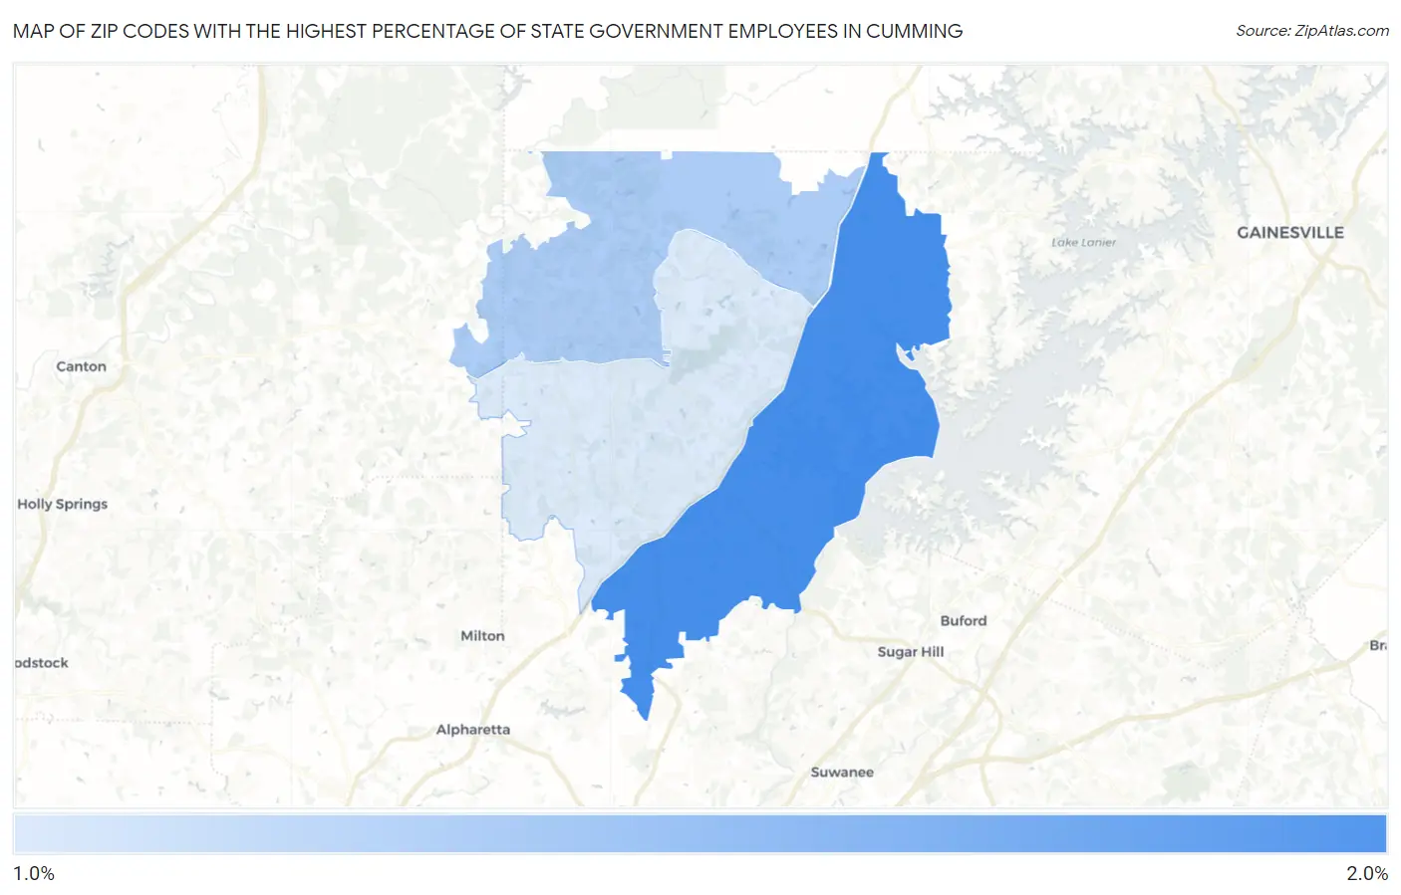Click the color gradient legend bar
The image size is (1401, 895).
coord(700,833)
